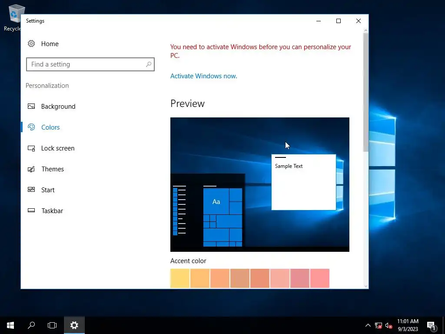Pick the yellow accent color swatch

click(180, 278)
